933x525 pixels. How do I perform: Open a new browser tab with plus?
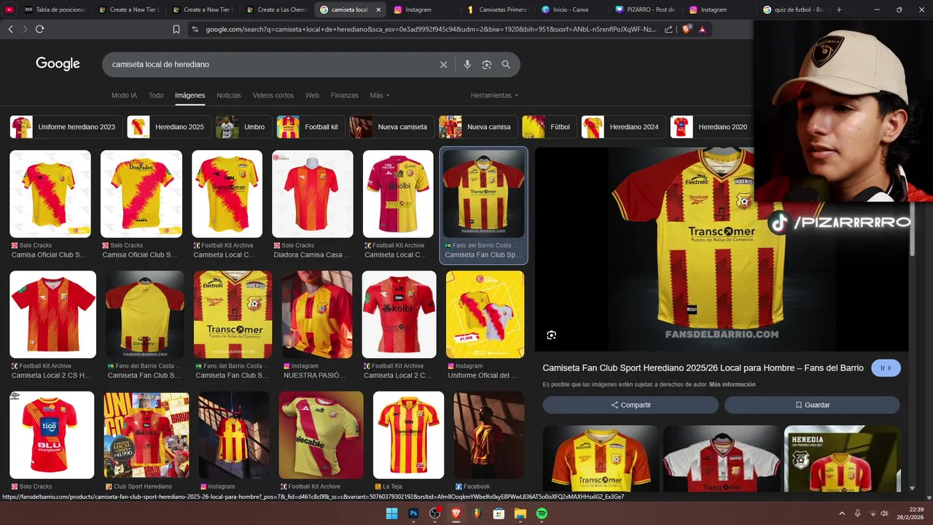pos(839,9)
